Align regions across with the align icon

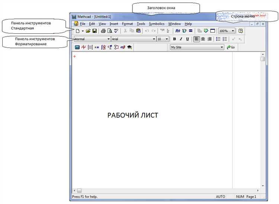(x=162, y=31)
